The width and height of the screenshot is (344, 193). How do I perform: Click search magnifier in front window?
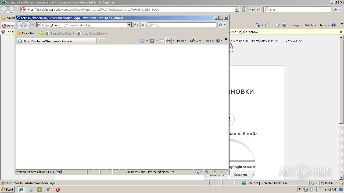click(x=220, y=25)
